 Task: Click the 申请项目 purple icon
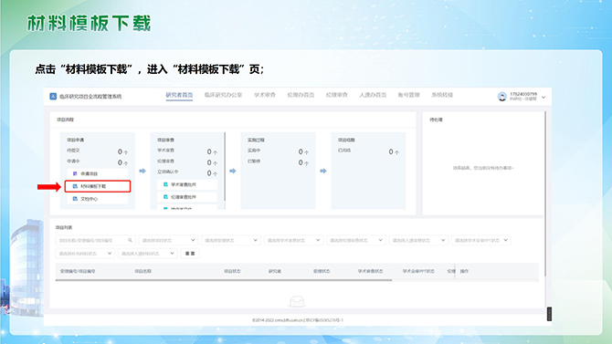pyautogui.click(x=75, y=173)
